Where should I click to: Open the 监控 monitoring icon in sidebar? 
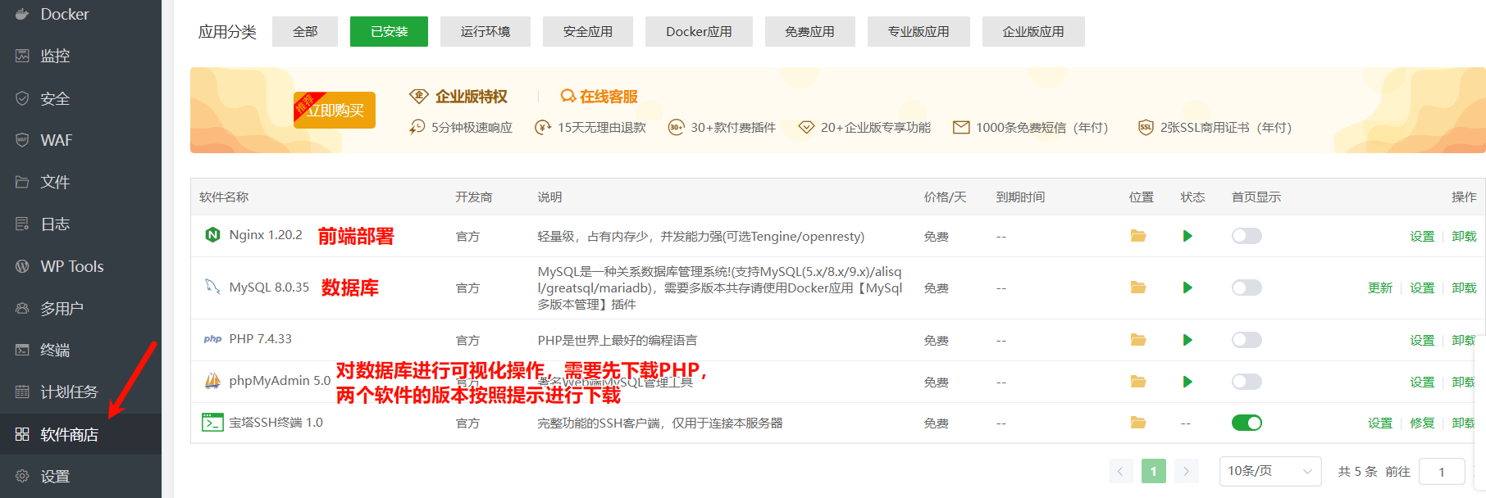click(22, 56)
